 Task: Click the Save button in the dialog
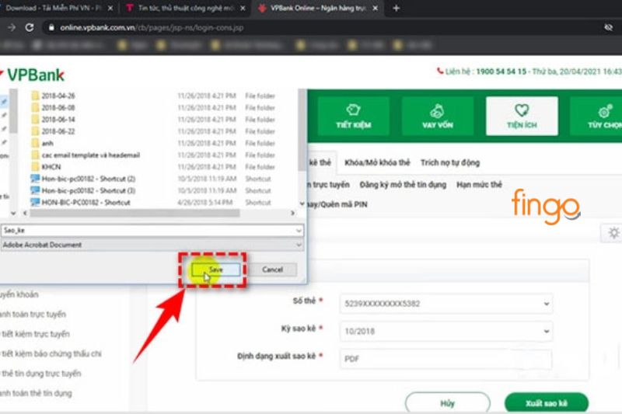[x=216, y=270]
